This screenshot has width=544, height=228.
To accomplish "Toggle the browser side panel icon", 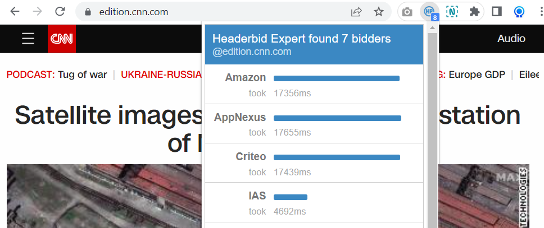I will click(497, 12).
